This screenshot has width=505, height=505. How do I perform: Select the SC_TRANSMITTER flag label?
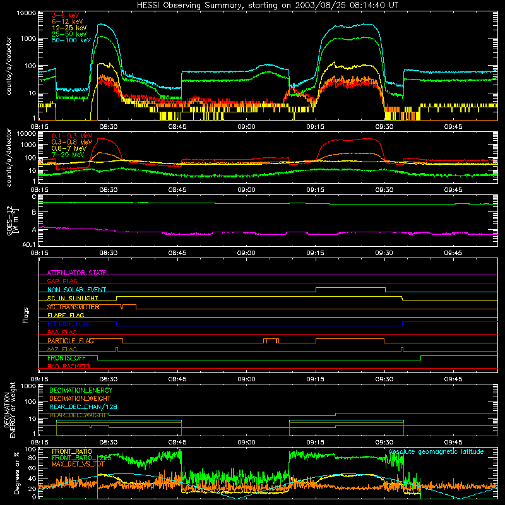(x=73, y=307)
